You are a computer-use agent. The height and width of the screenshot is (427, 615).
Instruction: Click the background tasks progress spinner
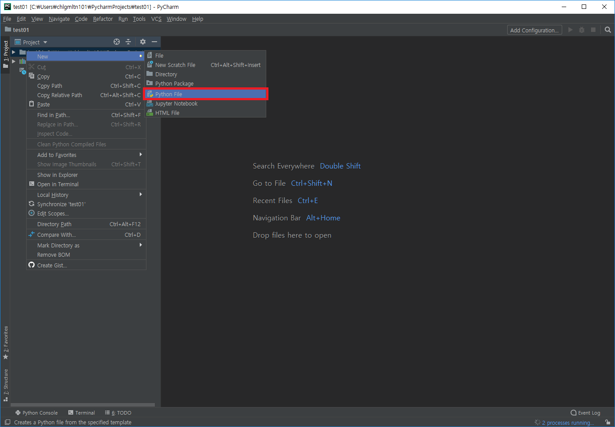point(537,423)
